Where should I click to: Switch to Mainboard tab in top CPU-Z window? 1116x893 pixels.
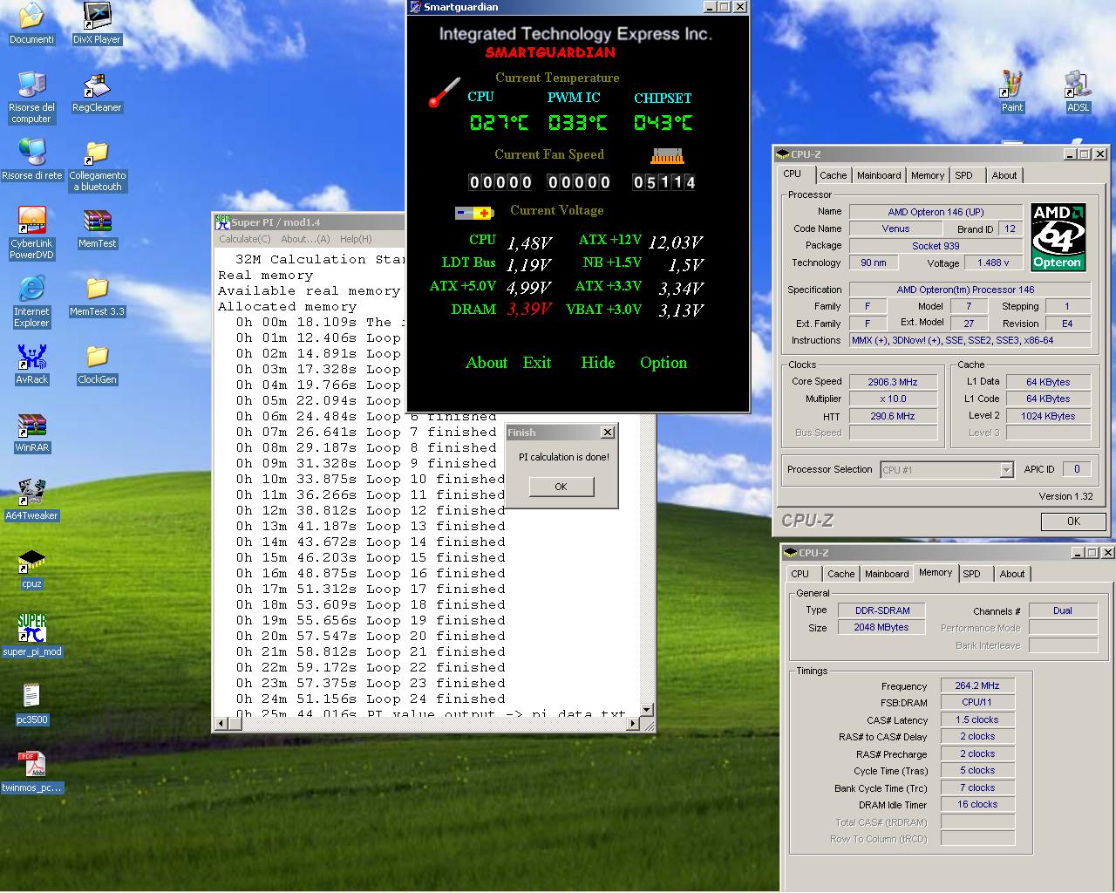click(879, 175)
